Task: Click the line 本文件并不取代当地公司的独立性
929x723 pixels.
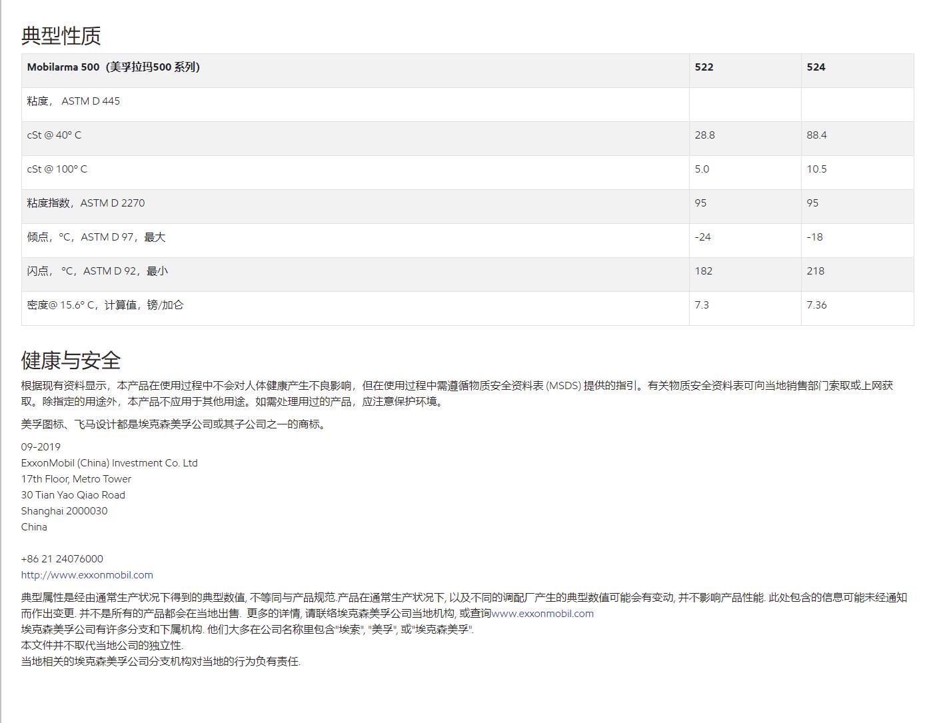Action: [102, 646]
